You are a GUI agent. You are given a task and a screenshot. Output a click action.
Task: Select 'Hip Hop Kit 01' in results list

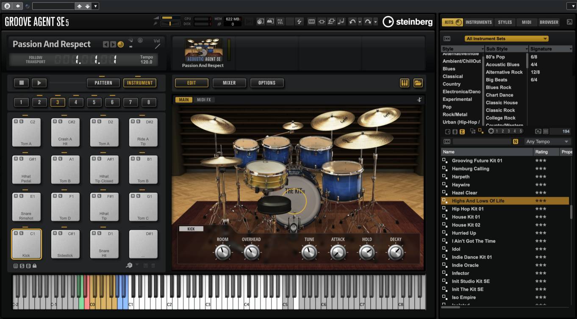coord(505,209)
